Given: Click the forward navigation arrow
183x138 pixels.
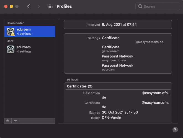Looking at the screenshot, I should tap(39, 6).
